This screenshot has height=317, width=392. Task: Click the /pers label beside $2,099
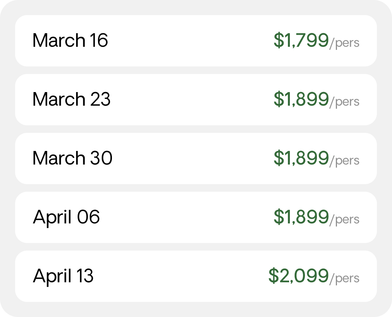344,279
